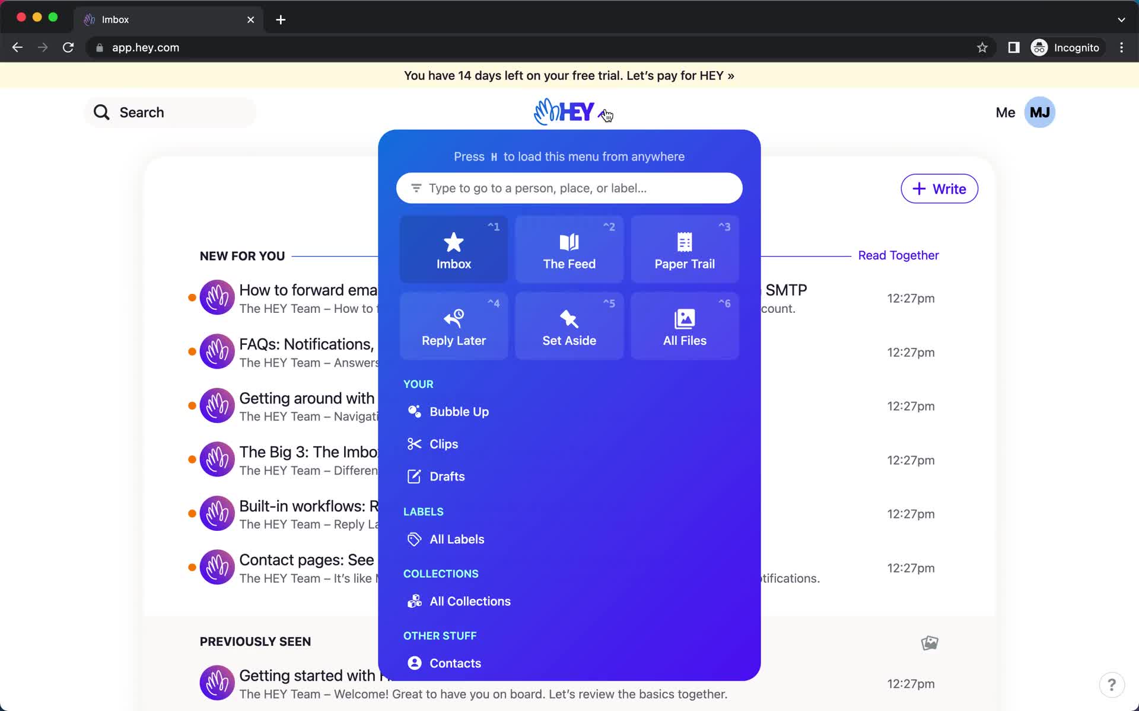
Task: Select Drafts menu item
Action: [447, 476]
